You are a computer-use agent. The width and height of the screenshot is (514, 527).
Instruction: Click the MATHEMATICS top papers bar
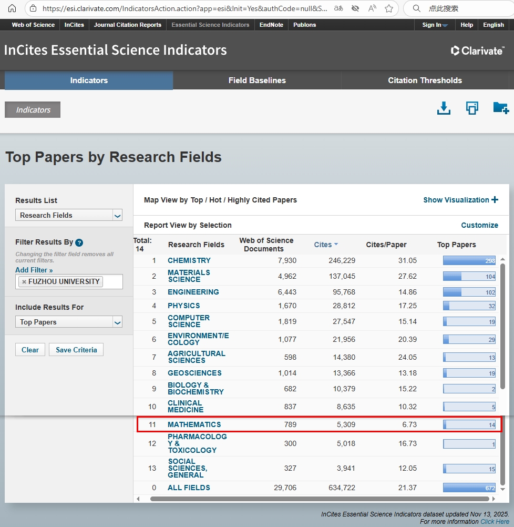(469, 424)
